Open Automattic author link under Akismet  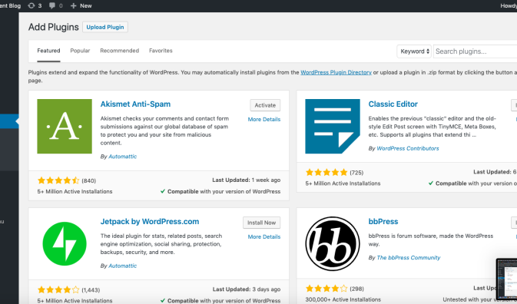click(x=123, y=157)
